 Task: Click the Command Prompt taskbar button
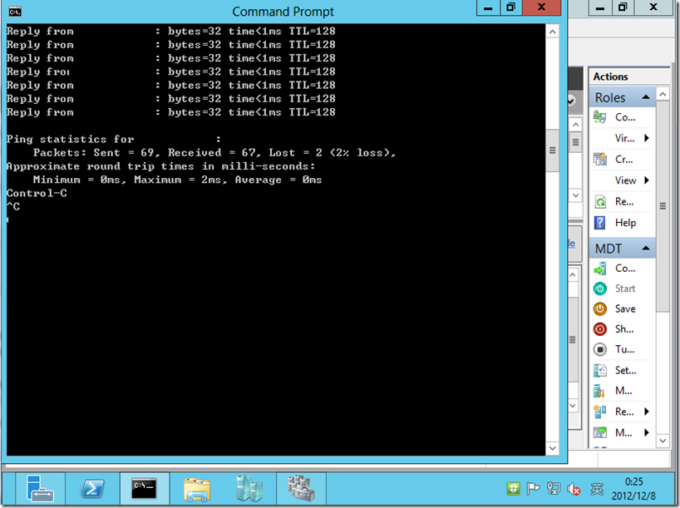point(144,489)
